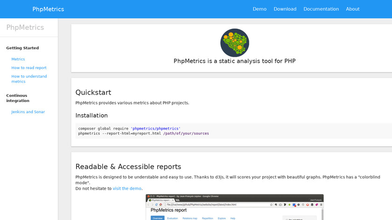The image size is (392, 220).
Task: Open the Demo page from top navigation
Action: tap(259, 9)
